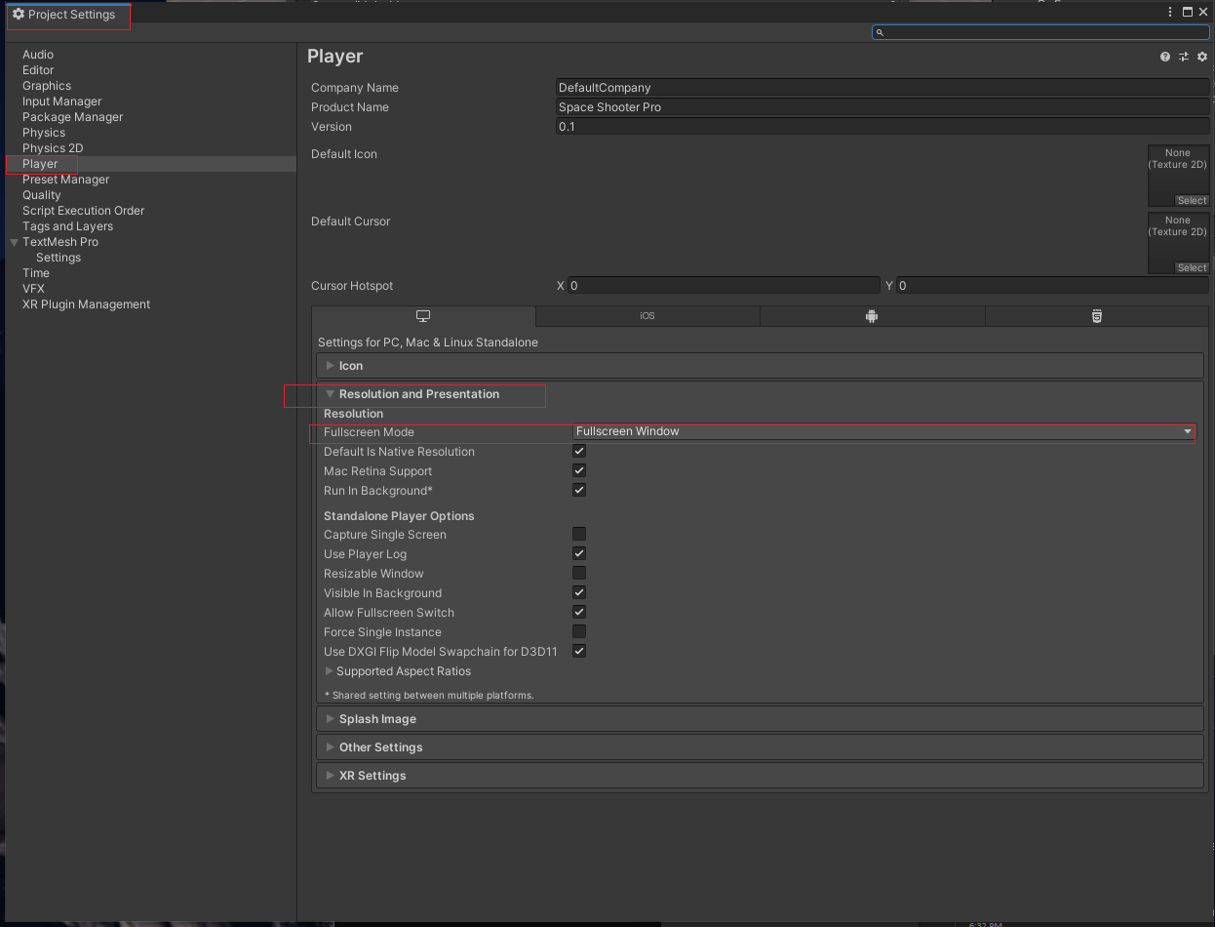1215x927 pixels.
Task: Open the presets icon for Player settings
Action: (x=1183, y=57)
